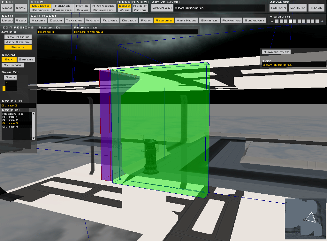Toggle showing Barriers
327x241 pixels.
coord(63,10)
